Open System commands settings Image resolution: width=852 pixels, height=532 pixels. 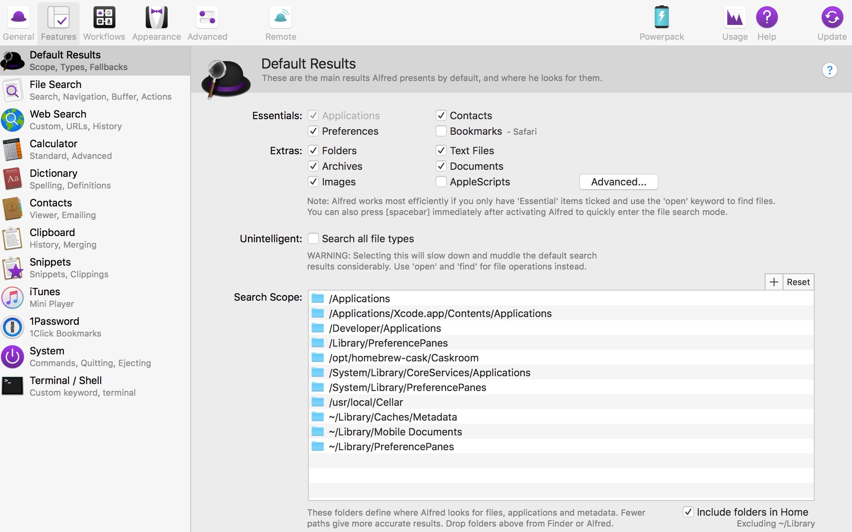pos(95,356)
